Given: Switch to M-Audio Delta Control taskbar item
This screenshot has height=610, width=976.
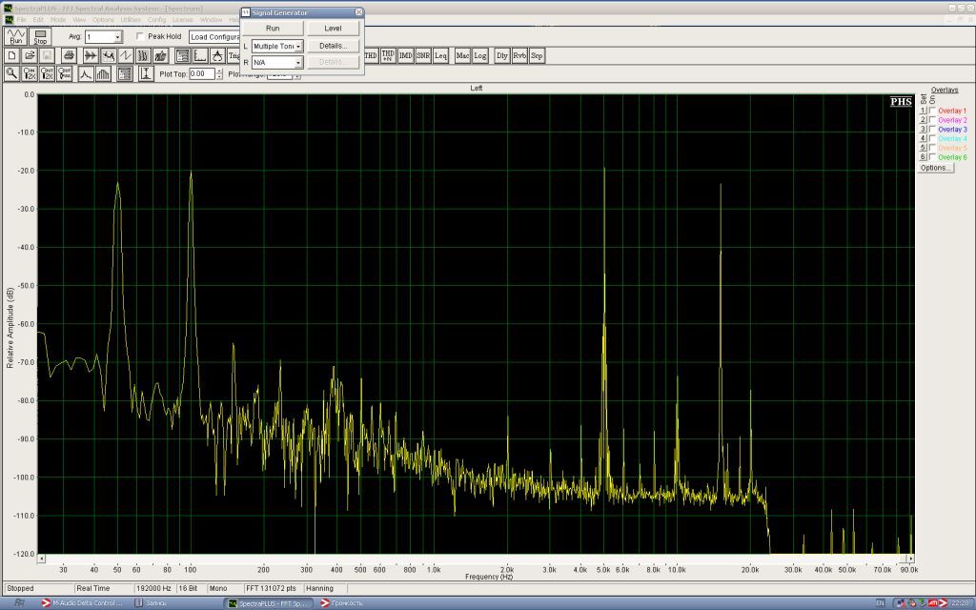Looking at the screenshot, I should (x=82, y=603).
